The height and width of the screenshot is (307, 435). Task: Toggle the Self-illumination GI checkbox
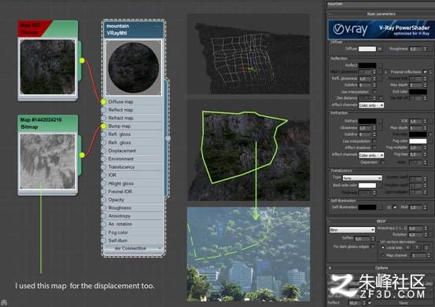tap(395, 207)
